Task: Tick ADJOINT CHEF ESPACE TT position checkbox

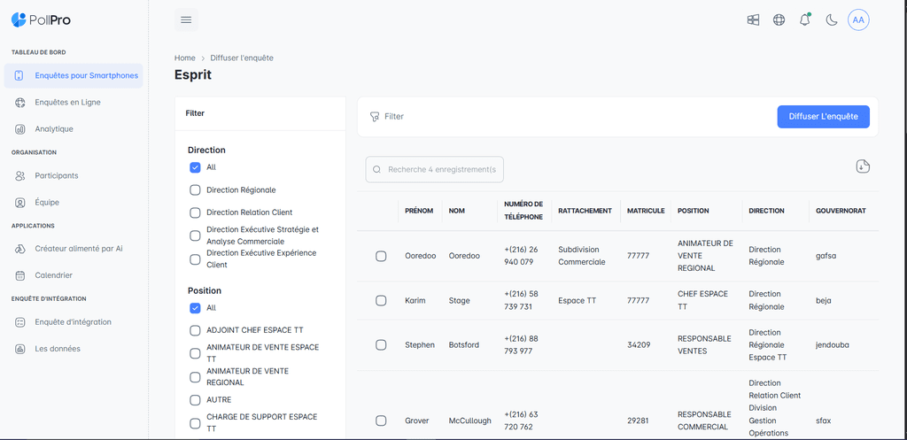Action: coord(195,330)
